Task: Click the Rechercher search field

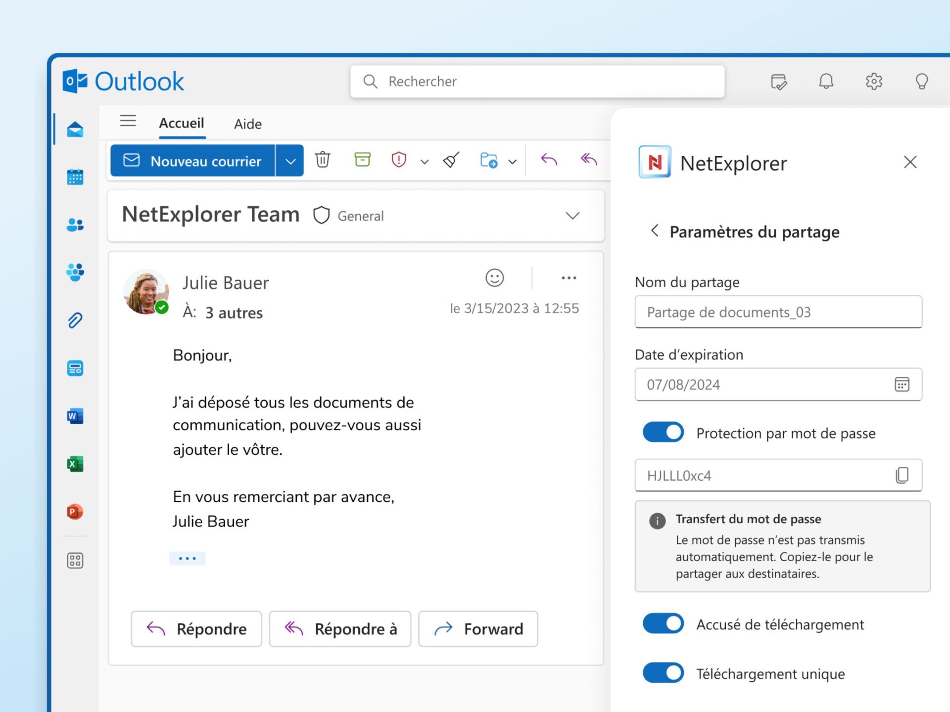Action: pyautogui.click(x=537, y=82)
